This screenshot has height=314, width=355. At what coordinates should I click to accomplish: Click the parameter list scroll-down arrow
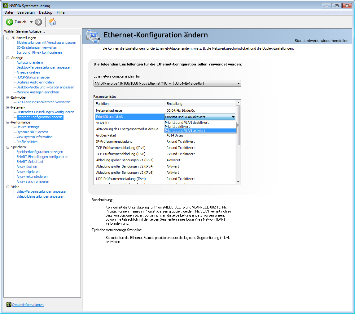click(x=238, y=182)
